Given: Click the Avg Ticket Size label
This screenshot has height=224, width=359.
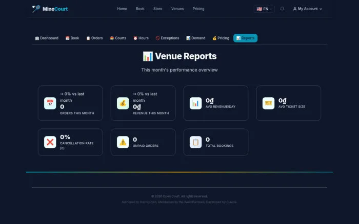Looking at the screenshot, I should [x=292, y=107].
